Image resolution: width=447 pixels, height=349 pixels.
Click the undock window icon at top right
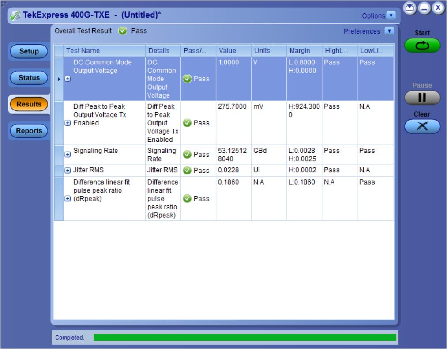409,8
